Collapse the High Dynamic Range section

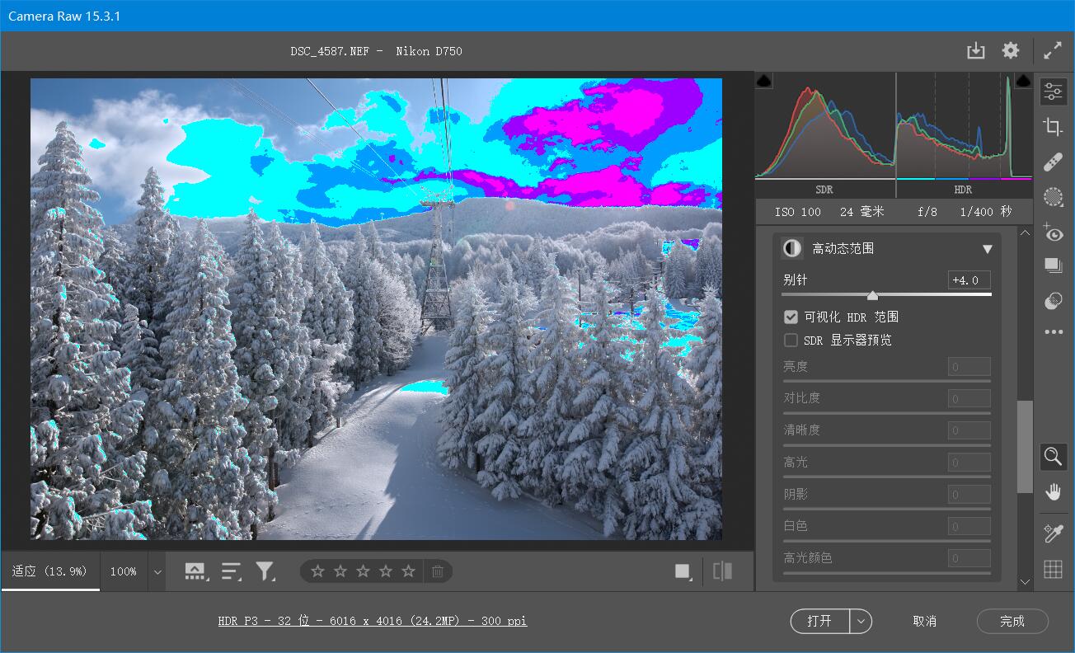click(988, 247)
